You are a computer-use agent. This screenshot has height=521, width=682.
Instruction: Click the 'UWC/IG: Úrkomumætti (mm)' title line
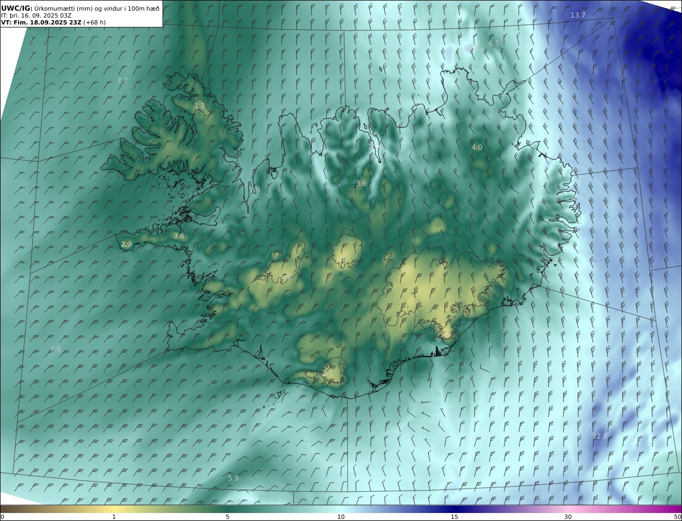pos(80,8)
